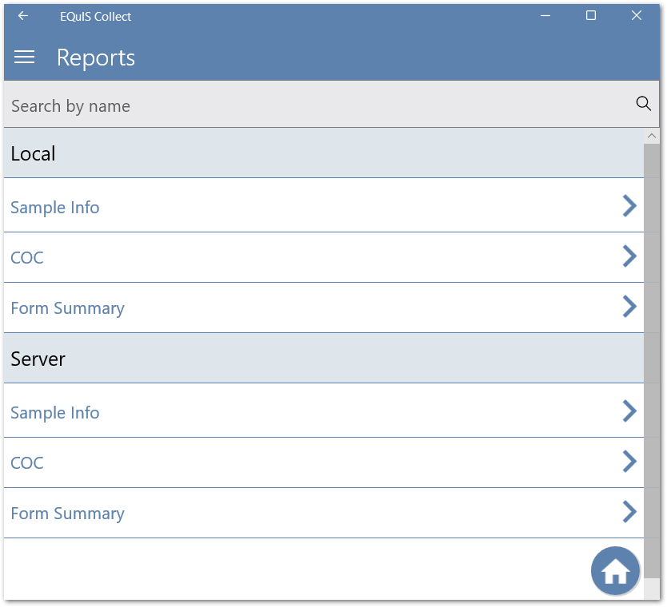Select the Sample Info report under Local
The width and height of the screenshot is (667, 607).
tap(54, 207)
